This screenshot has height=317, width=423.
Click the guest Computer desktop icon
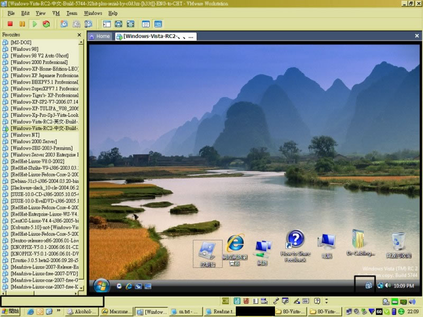click(x=327, y=246)
